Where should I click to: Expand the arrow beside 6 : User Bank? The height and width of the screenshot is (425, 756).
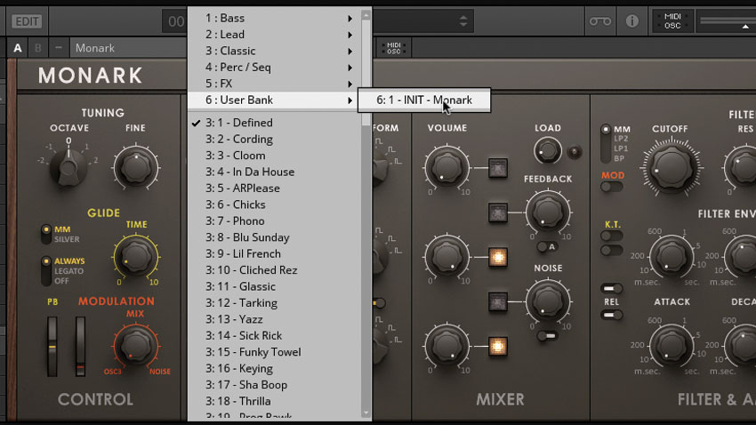(350, 100)
